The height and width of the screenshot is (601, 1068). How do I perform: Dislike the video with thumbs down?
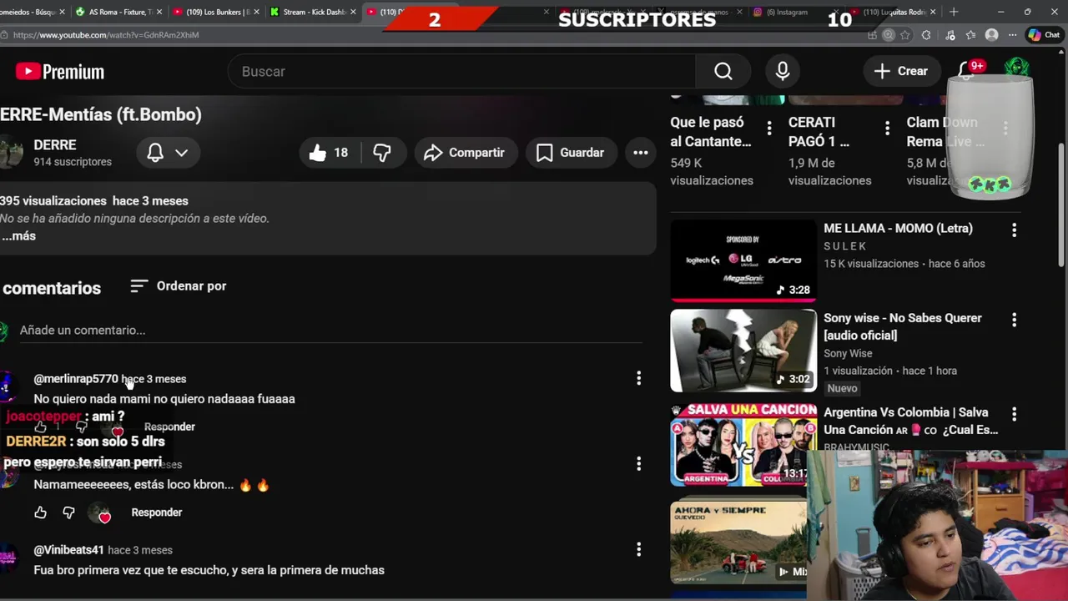[382, 153]
